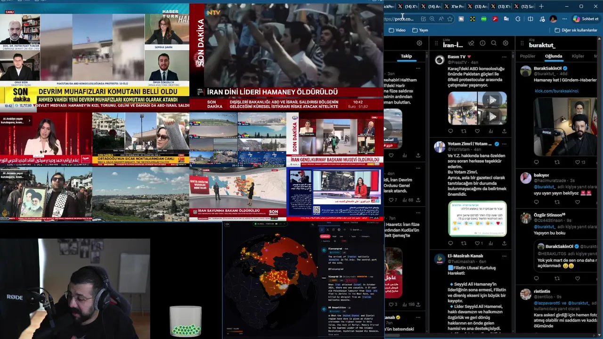Open the browser profile avatar
The image size is (603, 339).
[553, 19]
